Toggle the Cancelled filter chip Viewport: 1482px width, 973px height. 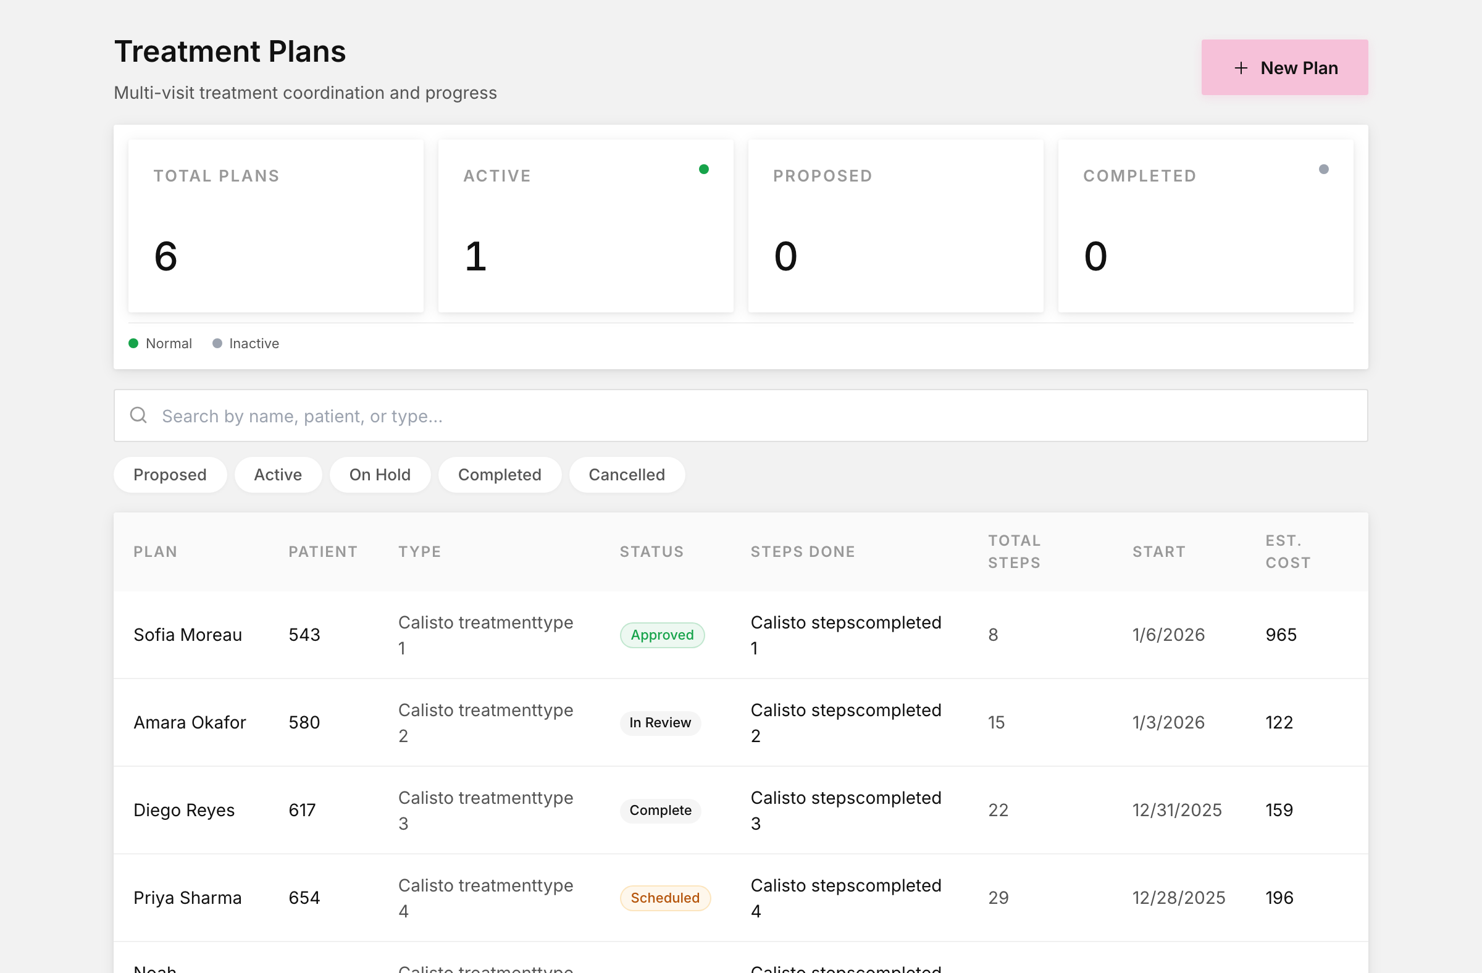[x=626, y=475]
